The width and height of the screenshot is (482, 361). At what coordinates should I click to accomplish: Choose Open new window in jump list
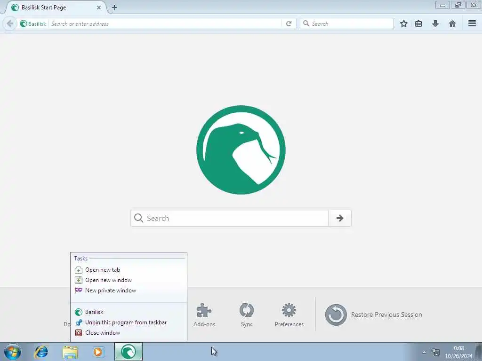(129, 280)
